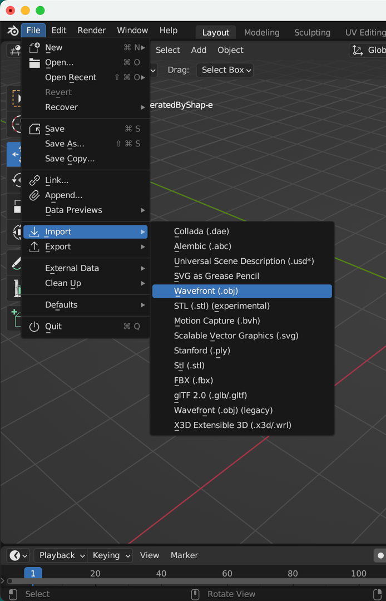Open the Select Box drag dropdown
The width and height of the screenshot is (386, 601).
(225, 70)
